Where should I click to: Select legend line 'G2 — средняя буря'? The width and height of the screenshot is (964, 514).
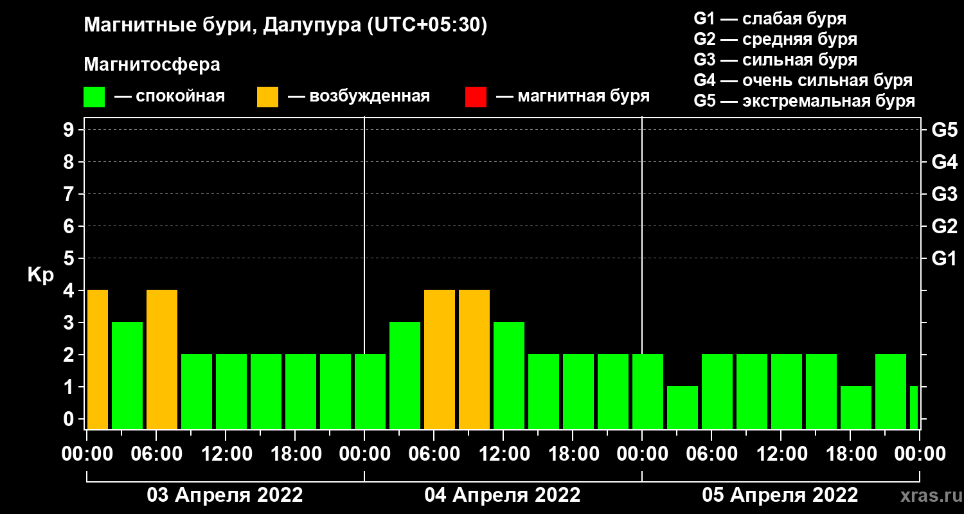click(775, 39)
